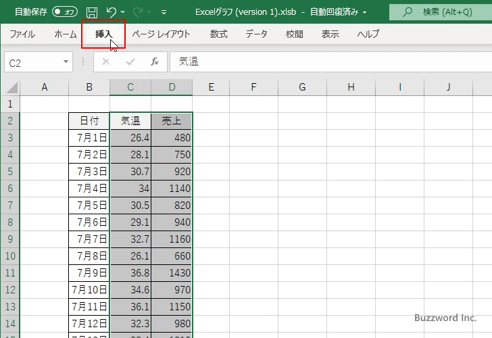Select row 14 header
This screenshot has height=338, width=492.
pos(10,324)
